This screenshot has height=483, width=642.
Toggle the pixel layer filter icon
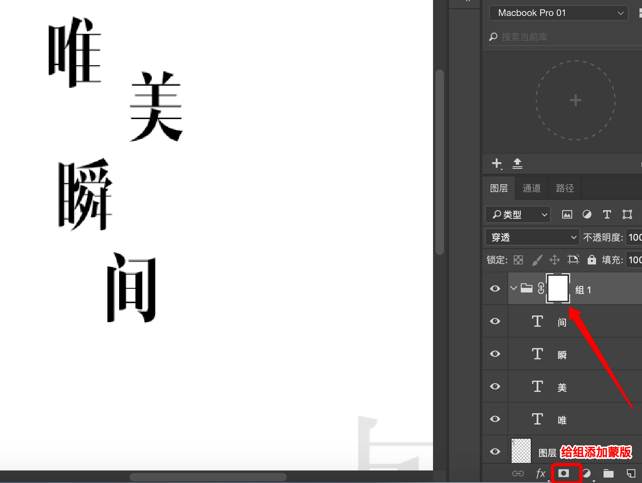coord(567,215)
